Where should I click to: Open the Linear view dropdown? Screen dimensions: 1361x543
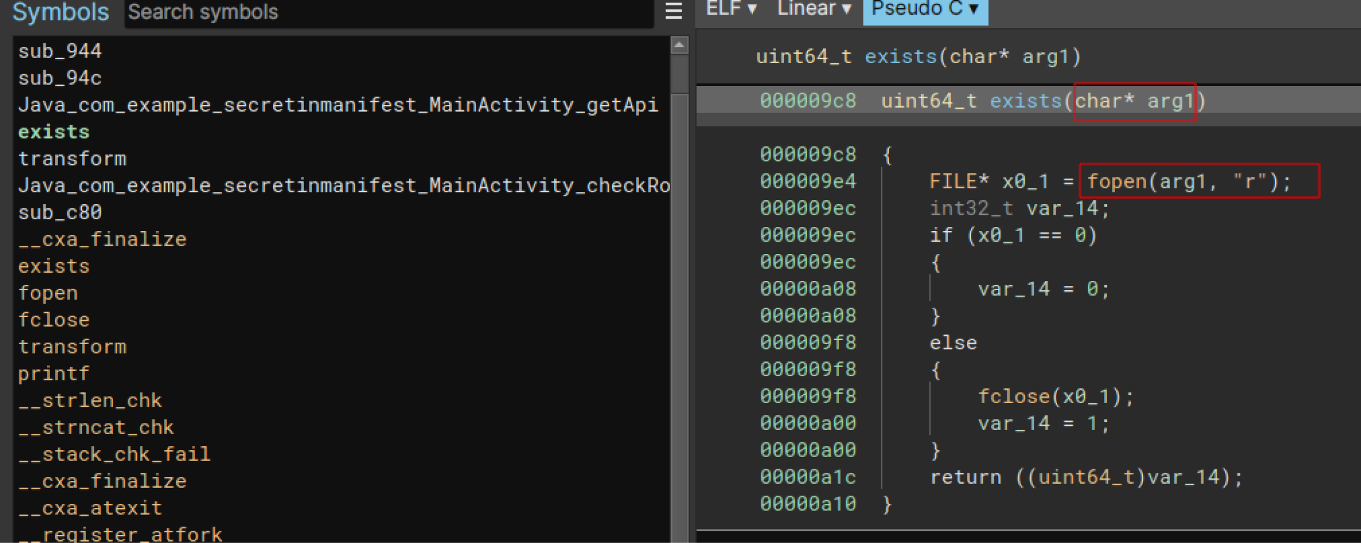click(x=813, y=9)
